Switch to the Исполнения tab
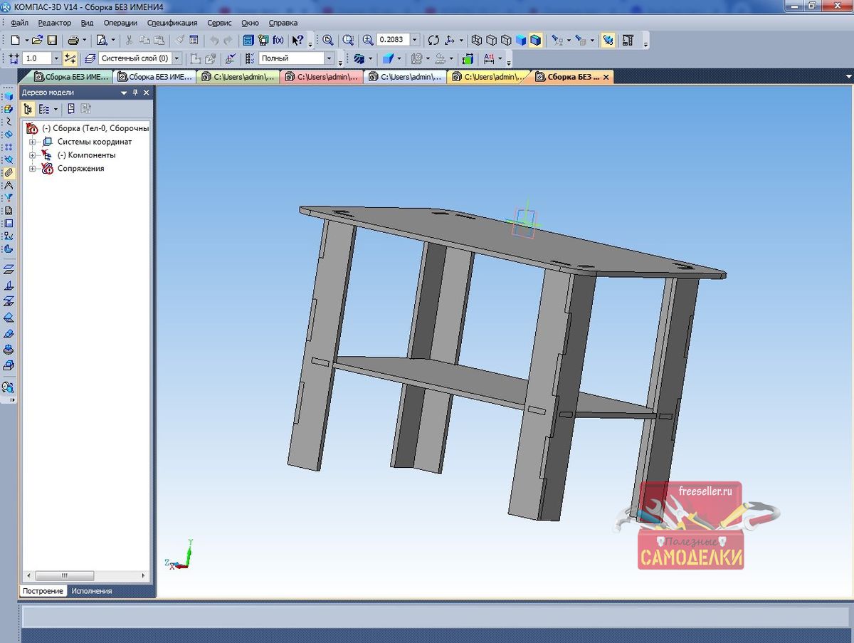The image size is (854, 643). [x=91, y=591]
